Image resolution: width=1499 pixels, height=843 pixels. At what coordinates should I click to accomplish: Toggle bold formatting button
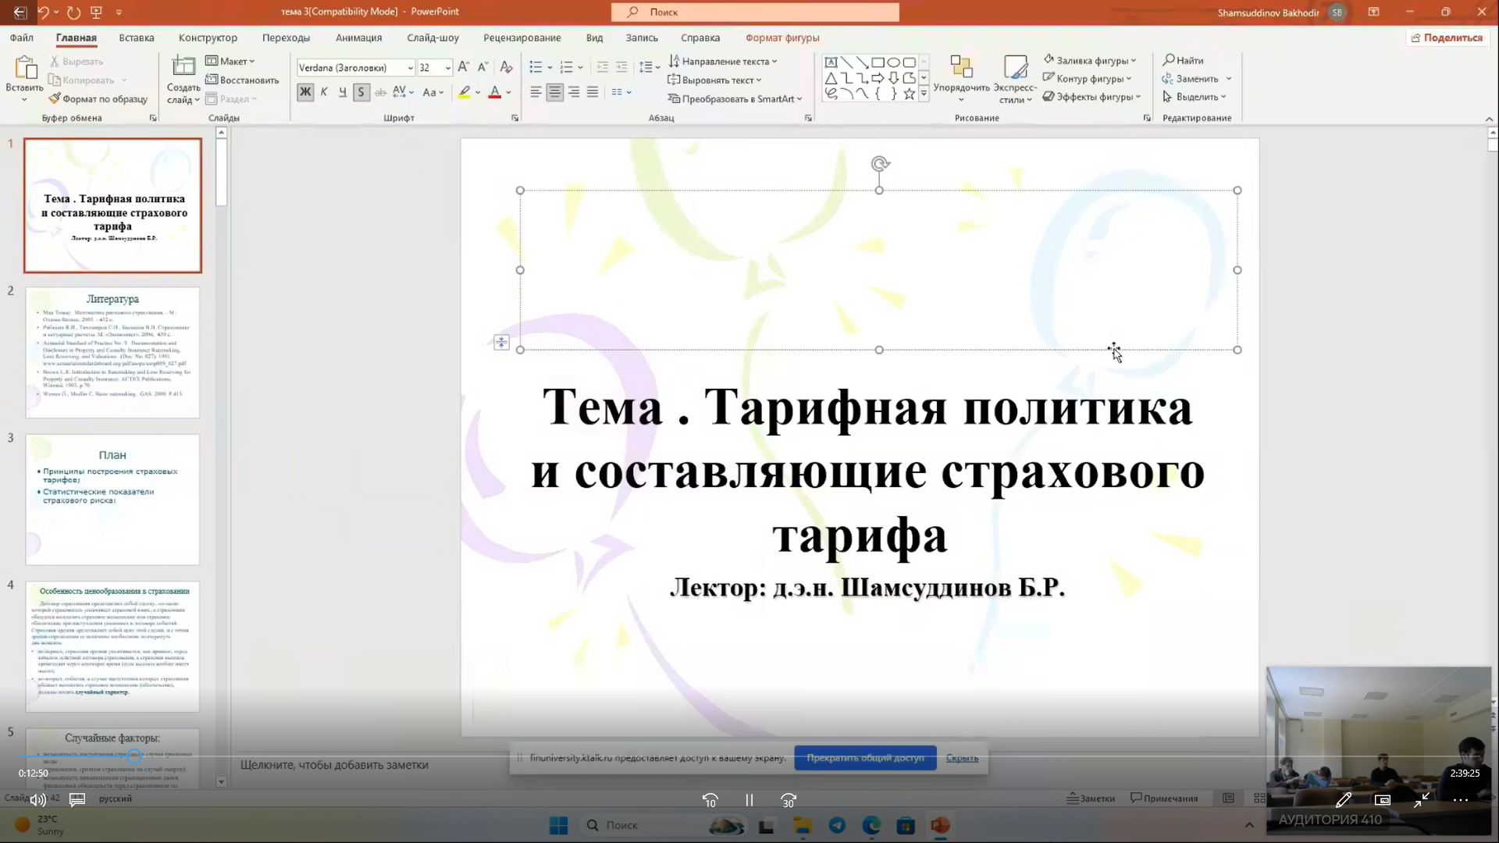pyautogui.click(x=305, y=92)
